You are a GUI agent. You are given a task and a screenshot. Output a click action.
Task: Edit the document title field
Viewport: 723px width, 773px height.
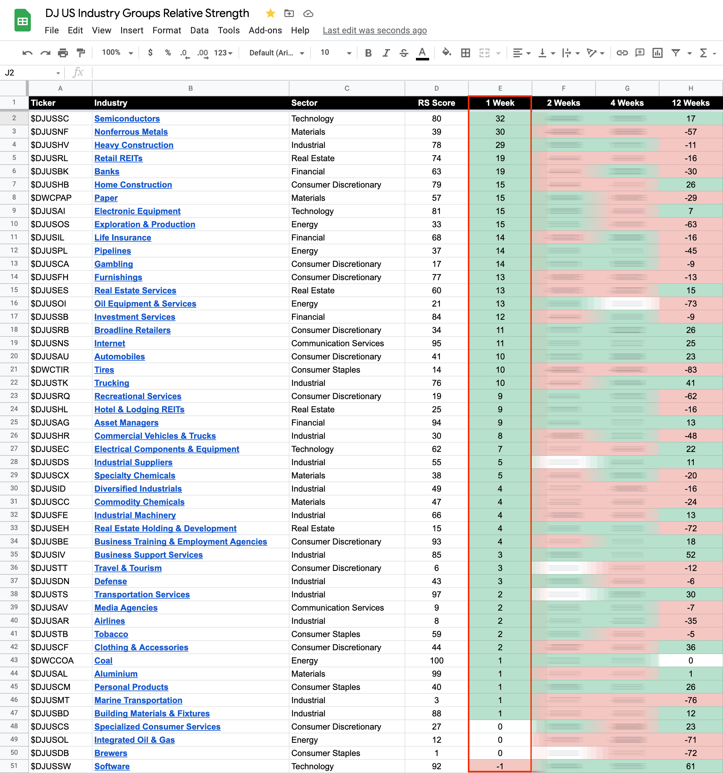[147, 13]
